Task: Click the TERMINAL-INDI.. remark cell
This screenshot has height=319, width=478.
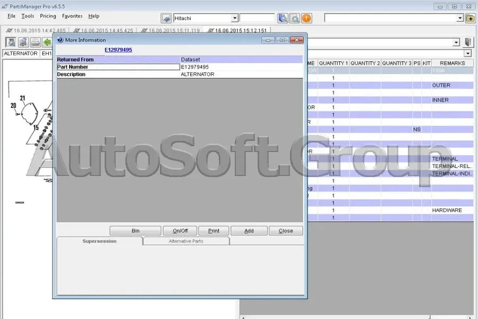Action: pyautogui.click(x=452, y=173)
